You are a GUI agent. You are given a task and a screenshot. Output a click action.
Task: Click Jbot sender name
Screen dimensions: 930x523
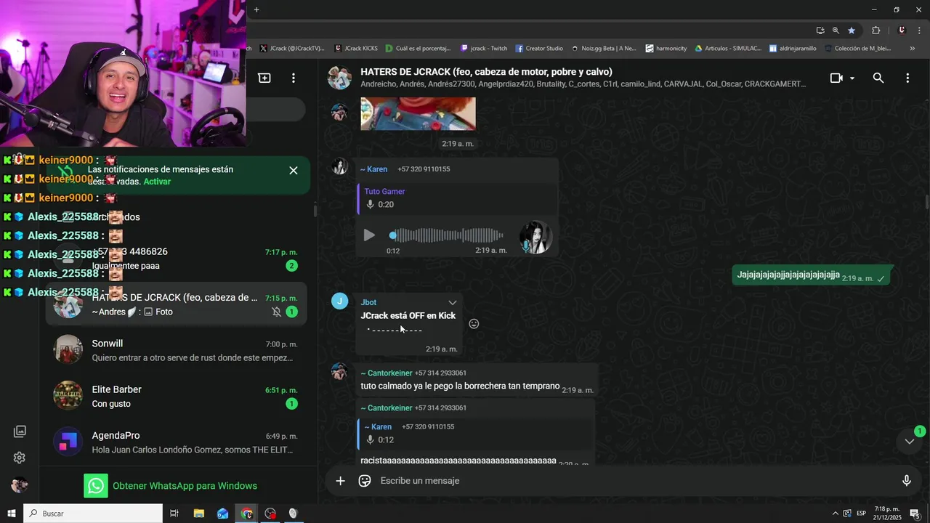[368, 302]
